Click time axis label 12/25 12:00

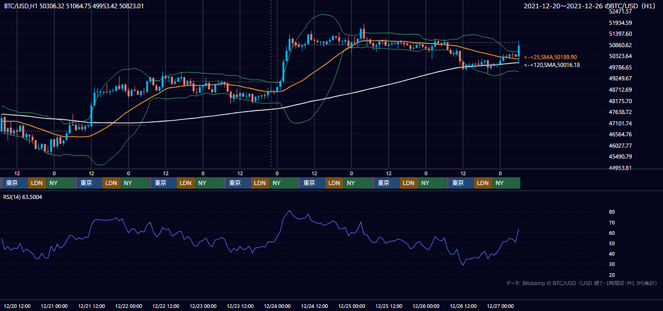(389, 306)
